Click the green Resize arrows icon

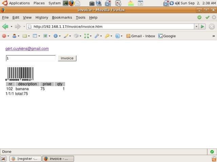coord(86,36)
